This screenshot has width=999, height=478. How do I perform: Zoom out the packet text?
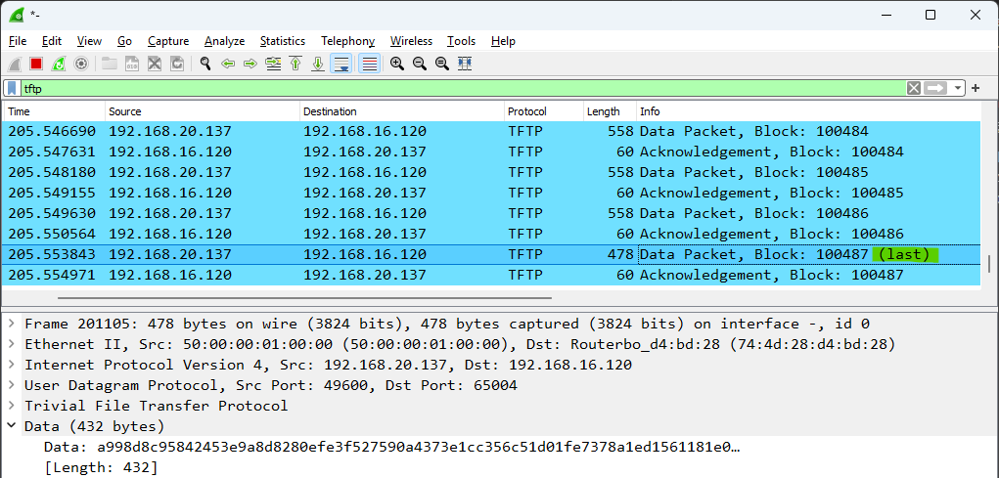click(419, 64)
